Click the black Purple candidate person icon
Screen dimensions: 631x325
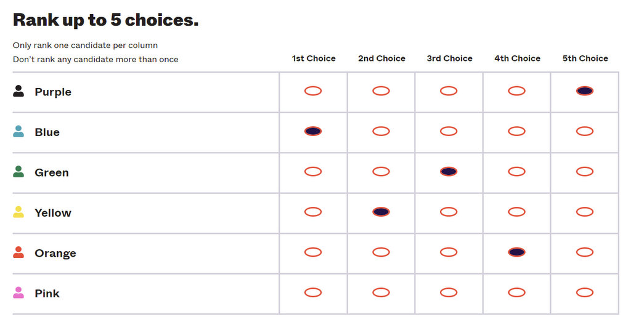tap(18, 91)
